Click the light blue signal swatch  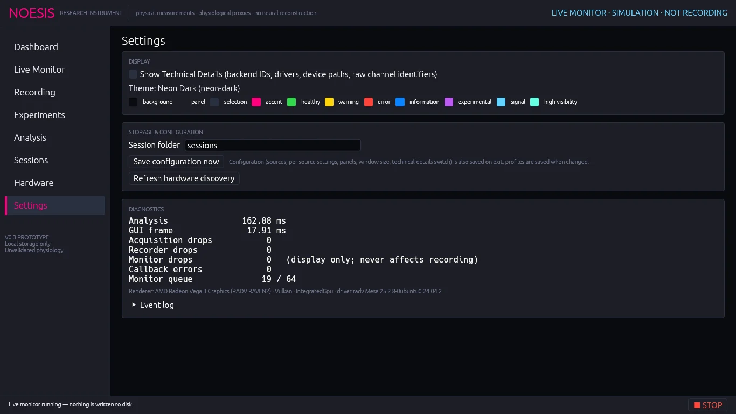click(501, 102)
